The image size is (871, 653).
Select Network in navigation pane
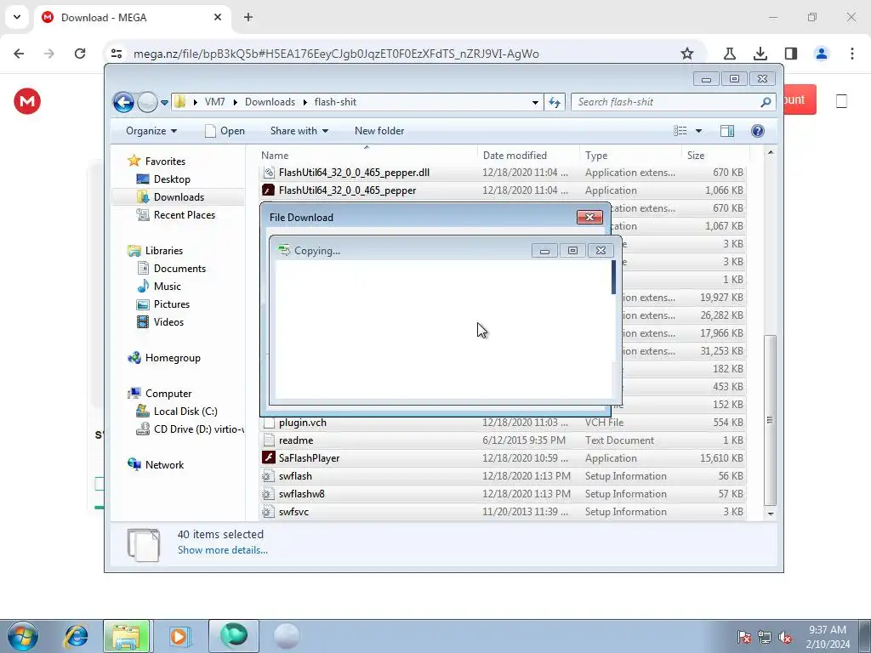tap(164, 465)
